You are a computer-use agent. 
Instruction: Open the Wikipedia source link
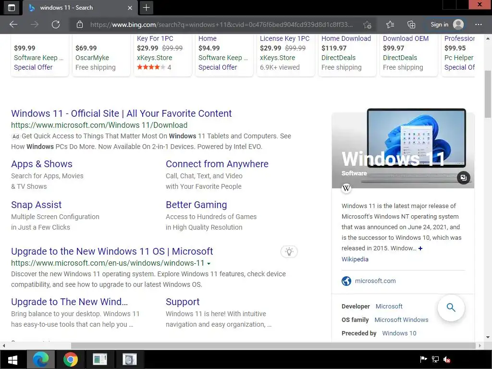355,259
